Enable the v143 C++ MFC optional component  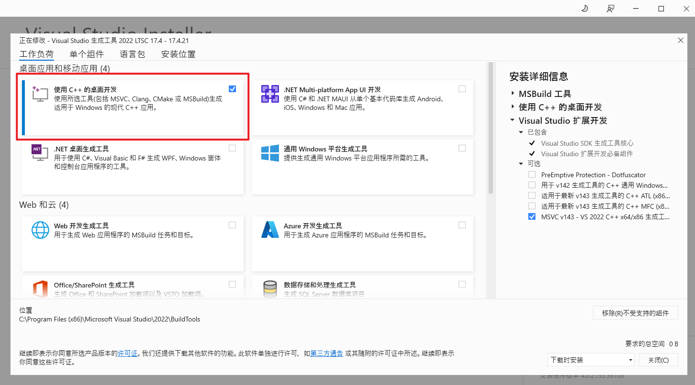click(532, 206)
